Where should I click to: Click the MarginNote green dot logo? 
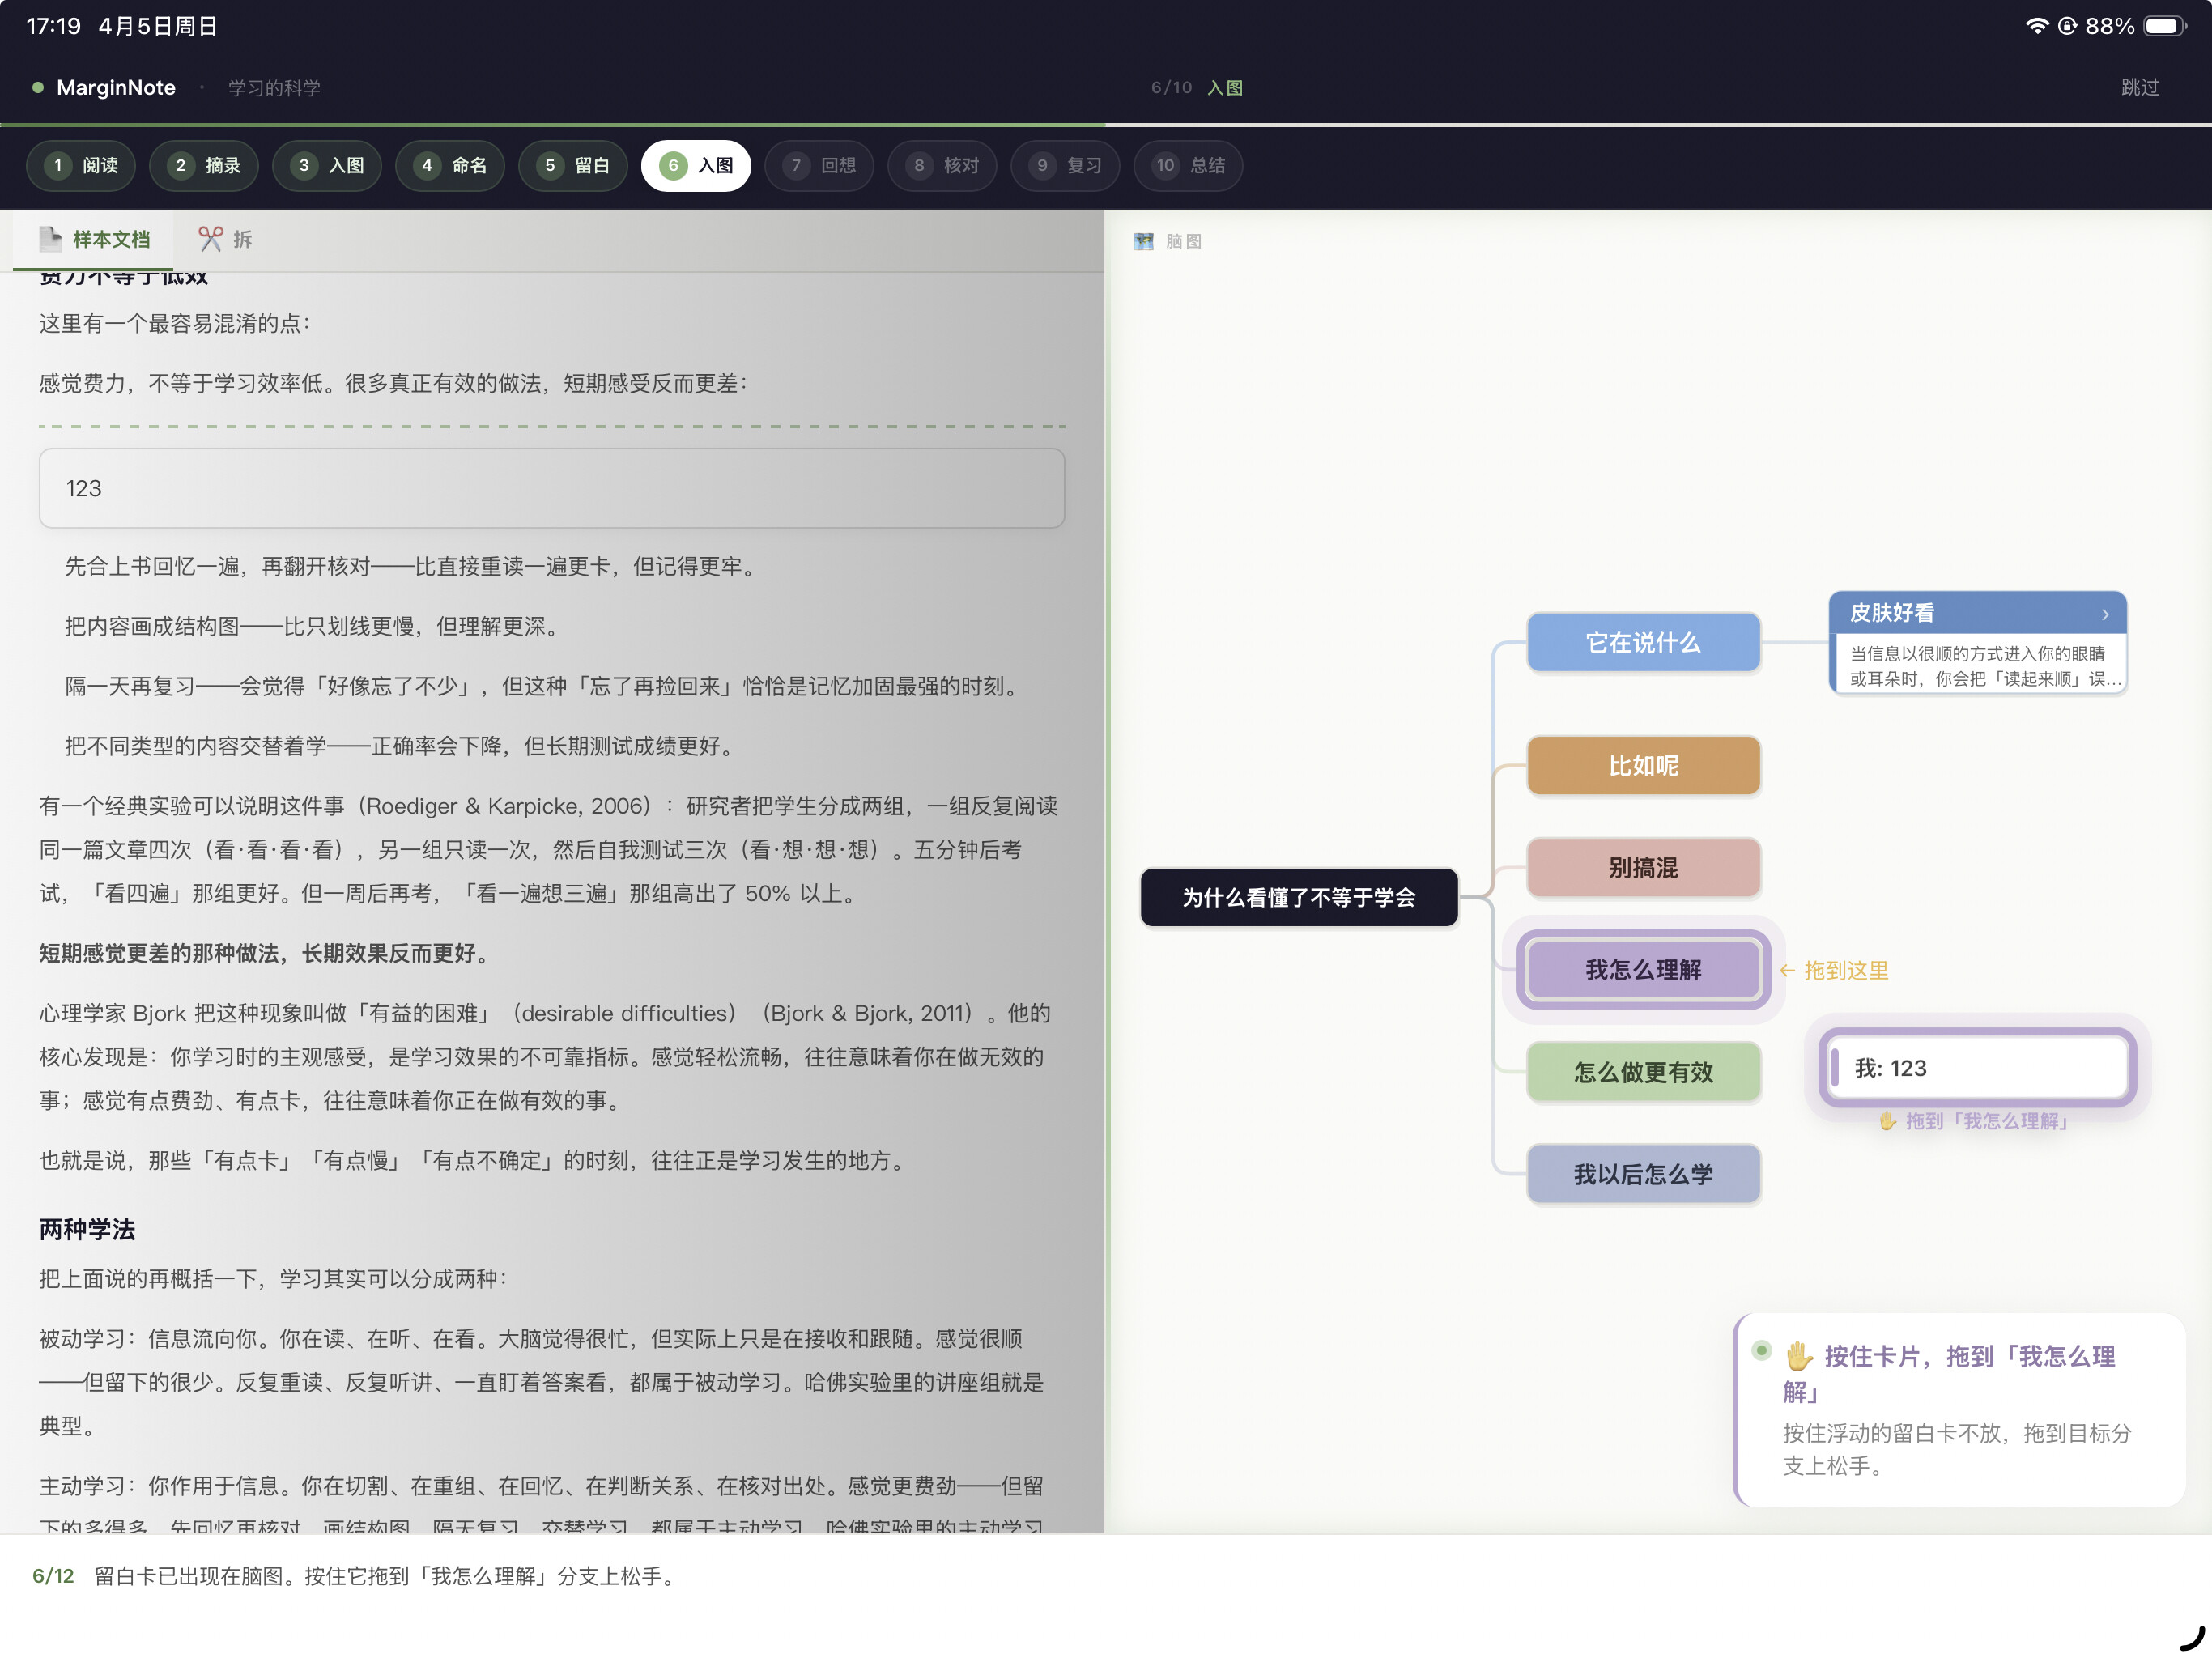tap(38, 87)
